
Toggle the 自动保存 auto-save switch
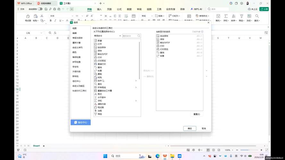click(40, 9)
